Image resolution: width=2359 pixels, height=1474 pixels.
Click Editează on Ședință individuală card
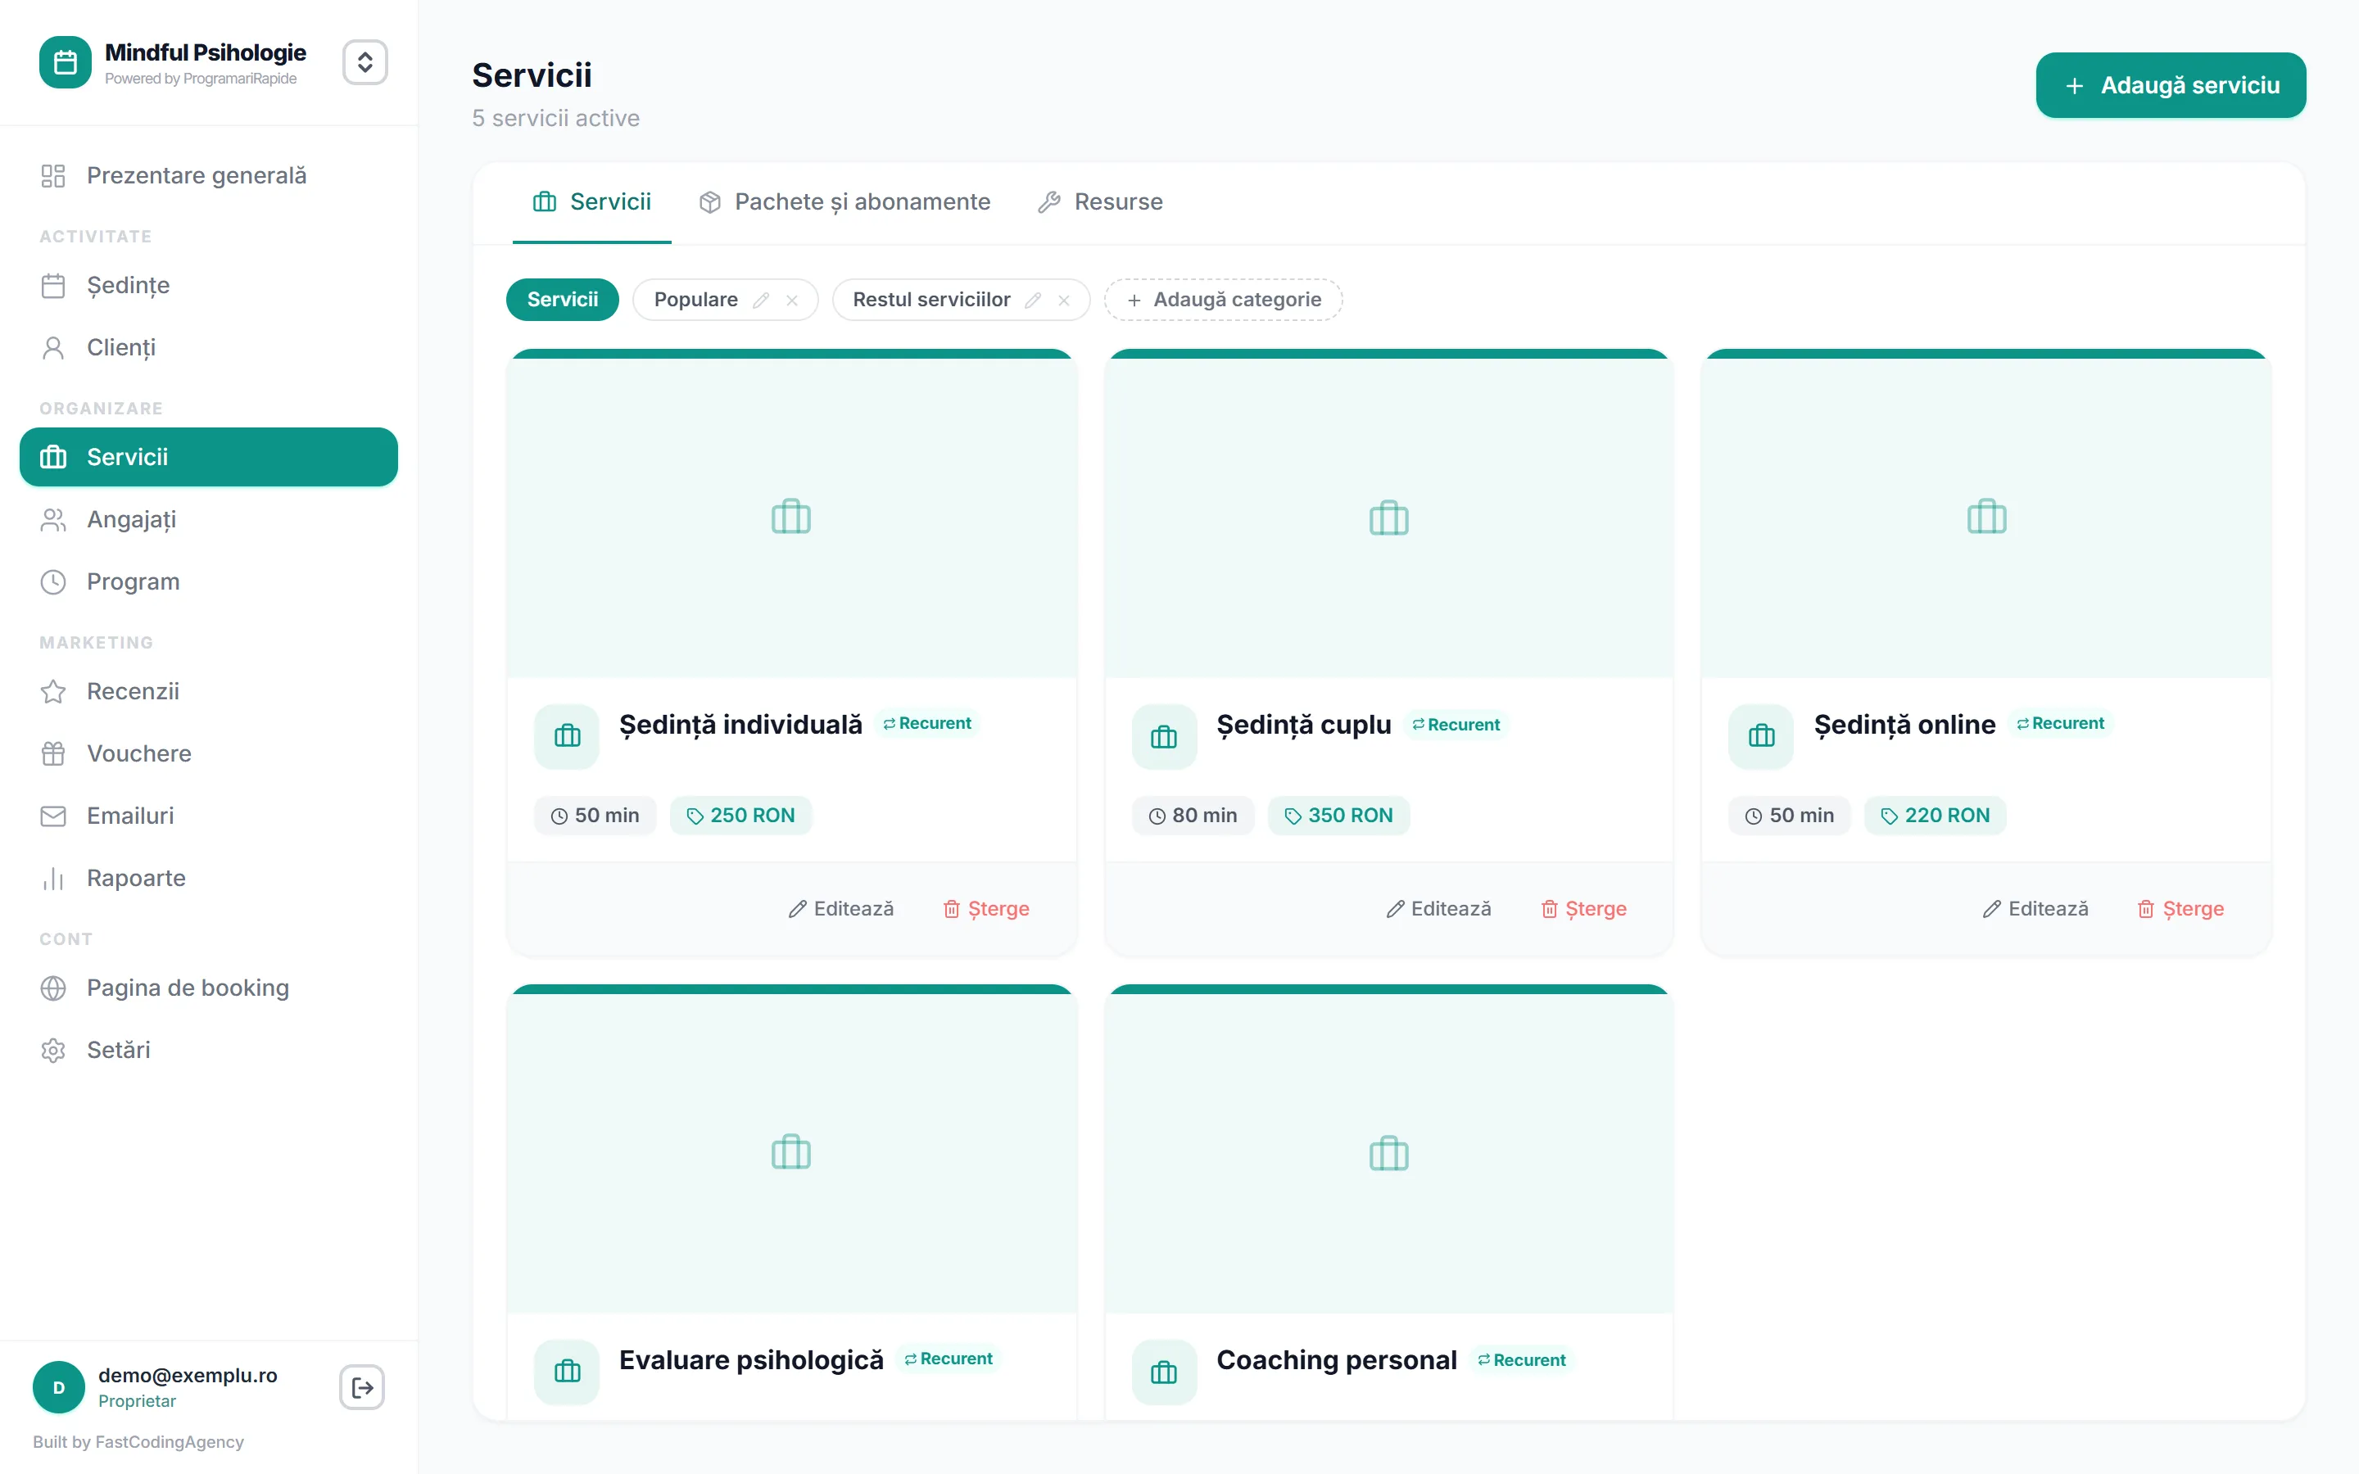[841, 909]
